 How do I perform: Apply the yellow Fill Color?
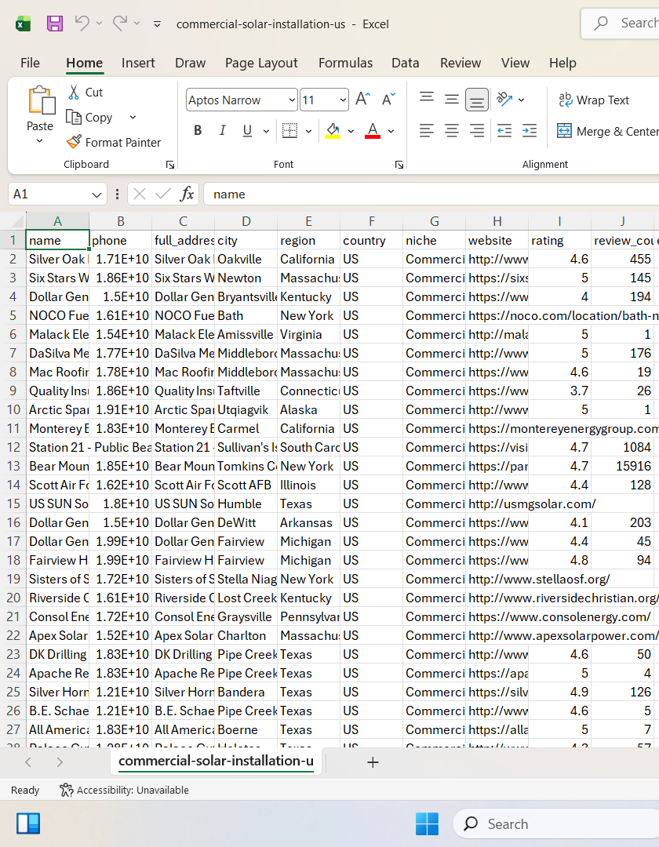point(333,130)
